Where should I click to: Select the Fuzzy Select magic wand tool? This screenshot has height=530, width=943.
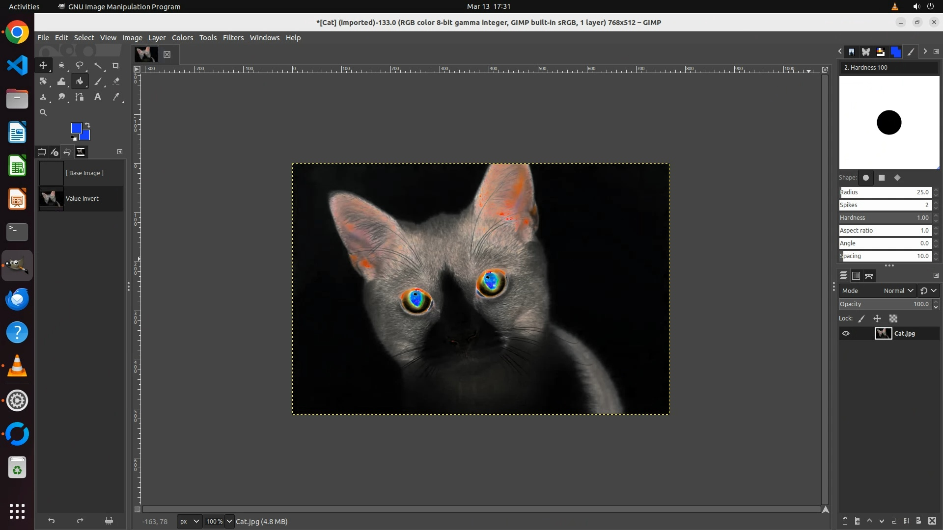[x=98, y=65]
